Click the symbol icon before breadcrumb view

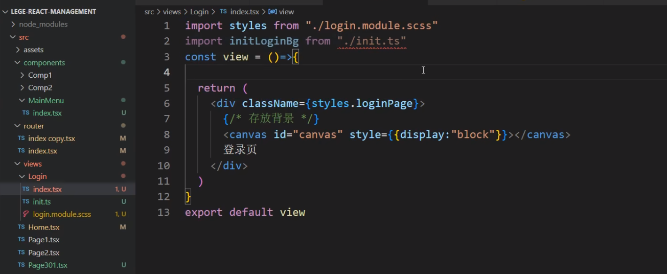pyautogui.click(x=272, y=11)
